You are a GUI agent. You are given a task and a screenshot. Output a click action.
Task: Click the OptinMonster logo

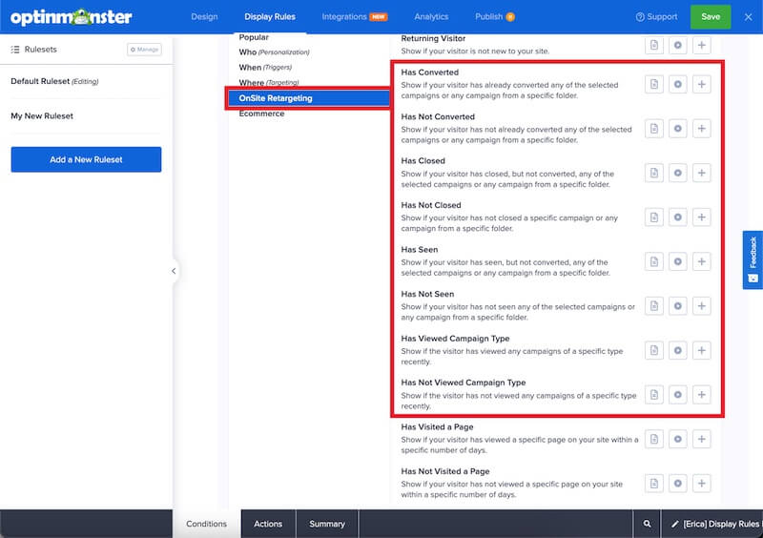(x=71, y=17)
